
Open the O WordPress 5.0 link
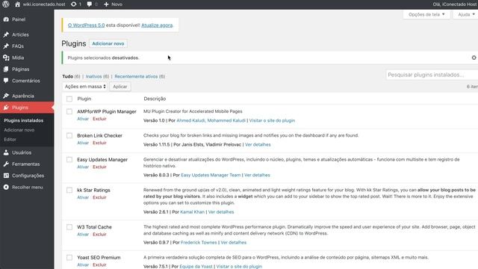click(x=87, y=25)
